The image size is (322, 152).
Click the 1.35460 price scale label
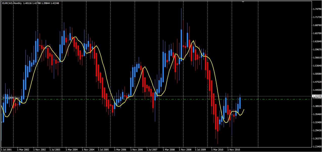pyautogui.click(x=317, y=114)
